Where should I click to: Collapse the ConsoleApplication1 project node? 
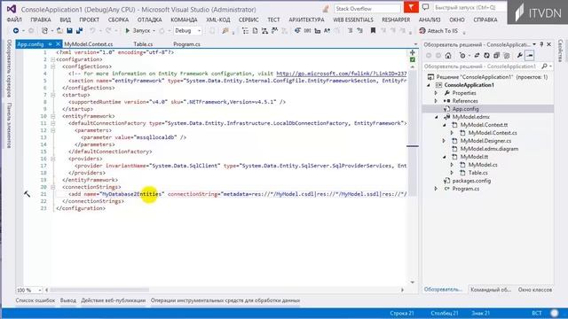(429, 85)
